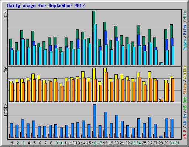189x147 pixels.
Task: Click day 26 on the x-axis
Action: [150, 143]
